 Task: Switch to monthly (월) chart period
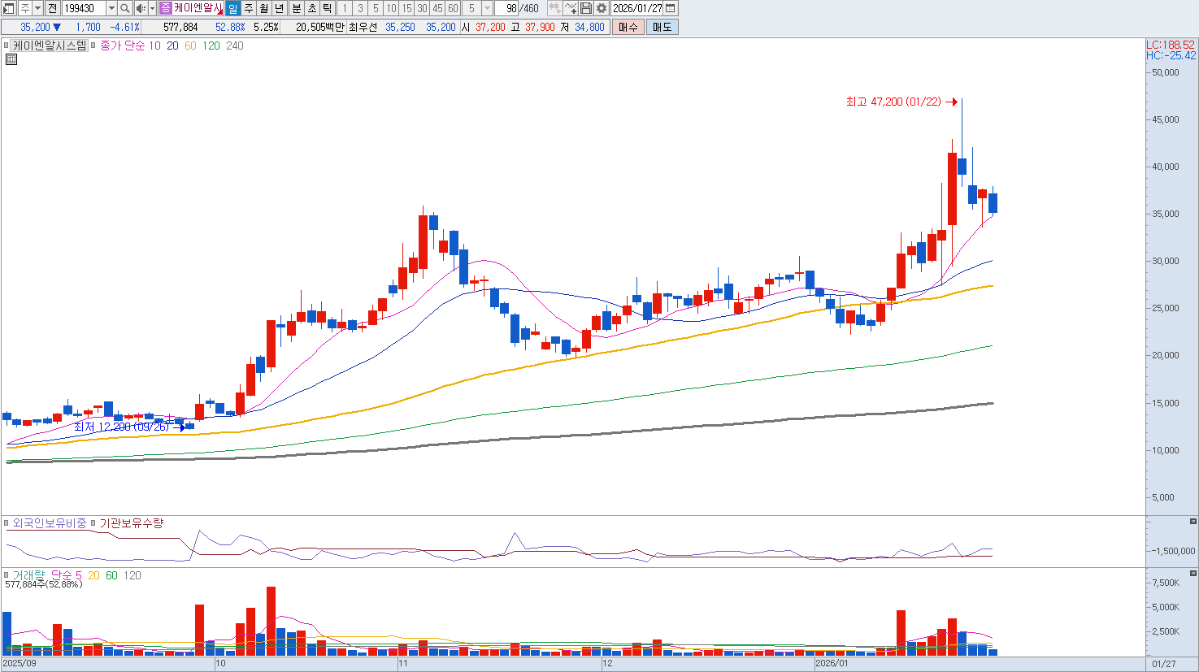click(264, 8)
